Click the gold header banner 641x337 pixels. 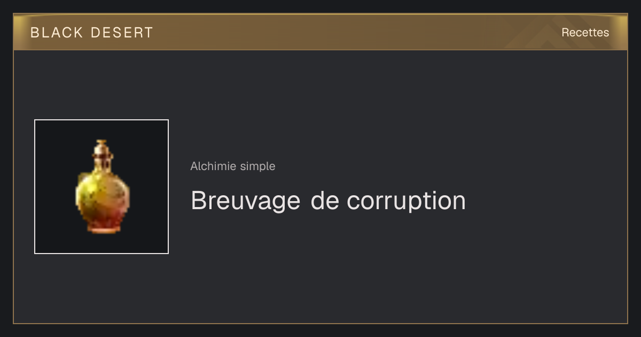[320, 32]
